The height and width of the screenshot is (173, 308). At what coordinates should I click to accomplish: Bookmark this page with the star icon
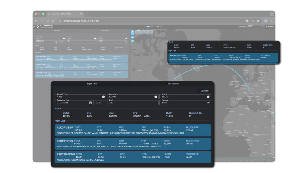[x=258, y=21]
